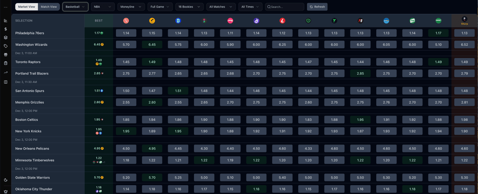Viewport: 478px width, 194px height.
Task: Click the green shield bookie logo
Action: tap(308, 21)
